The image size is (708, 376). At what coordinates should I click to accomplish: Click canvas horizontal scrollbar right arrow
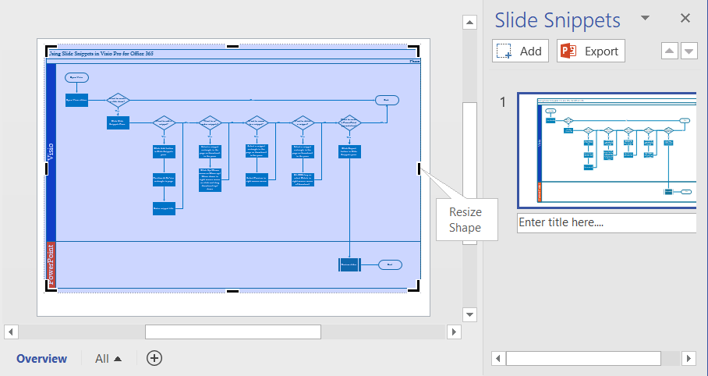(454, 332)
